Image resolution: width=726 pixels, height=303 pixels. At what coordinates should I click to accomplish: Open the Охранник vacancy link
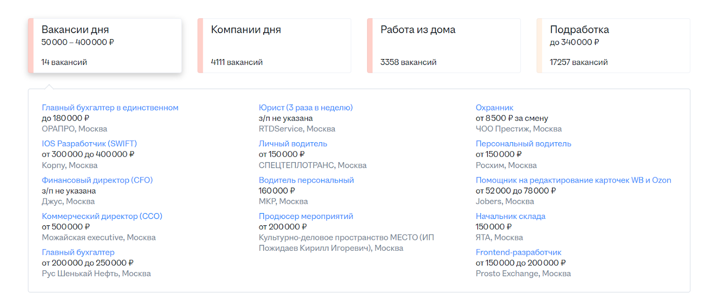coord(494,108)
